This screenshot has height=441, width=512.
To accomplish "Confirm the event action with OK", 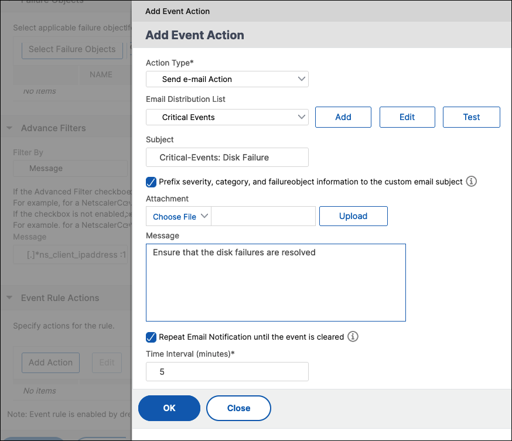I will click(169, 408).
